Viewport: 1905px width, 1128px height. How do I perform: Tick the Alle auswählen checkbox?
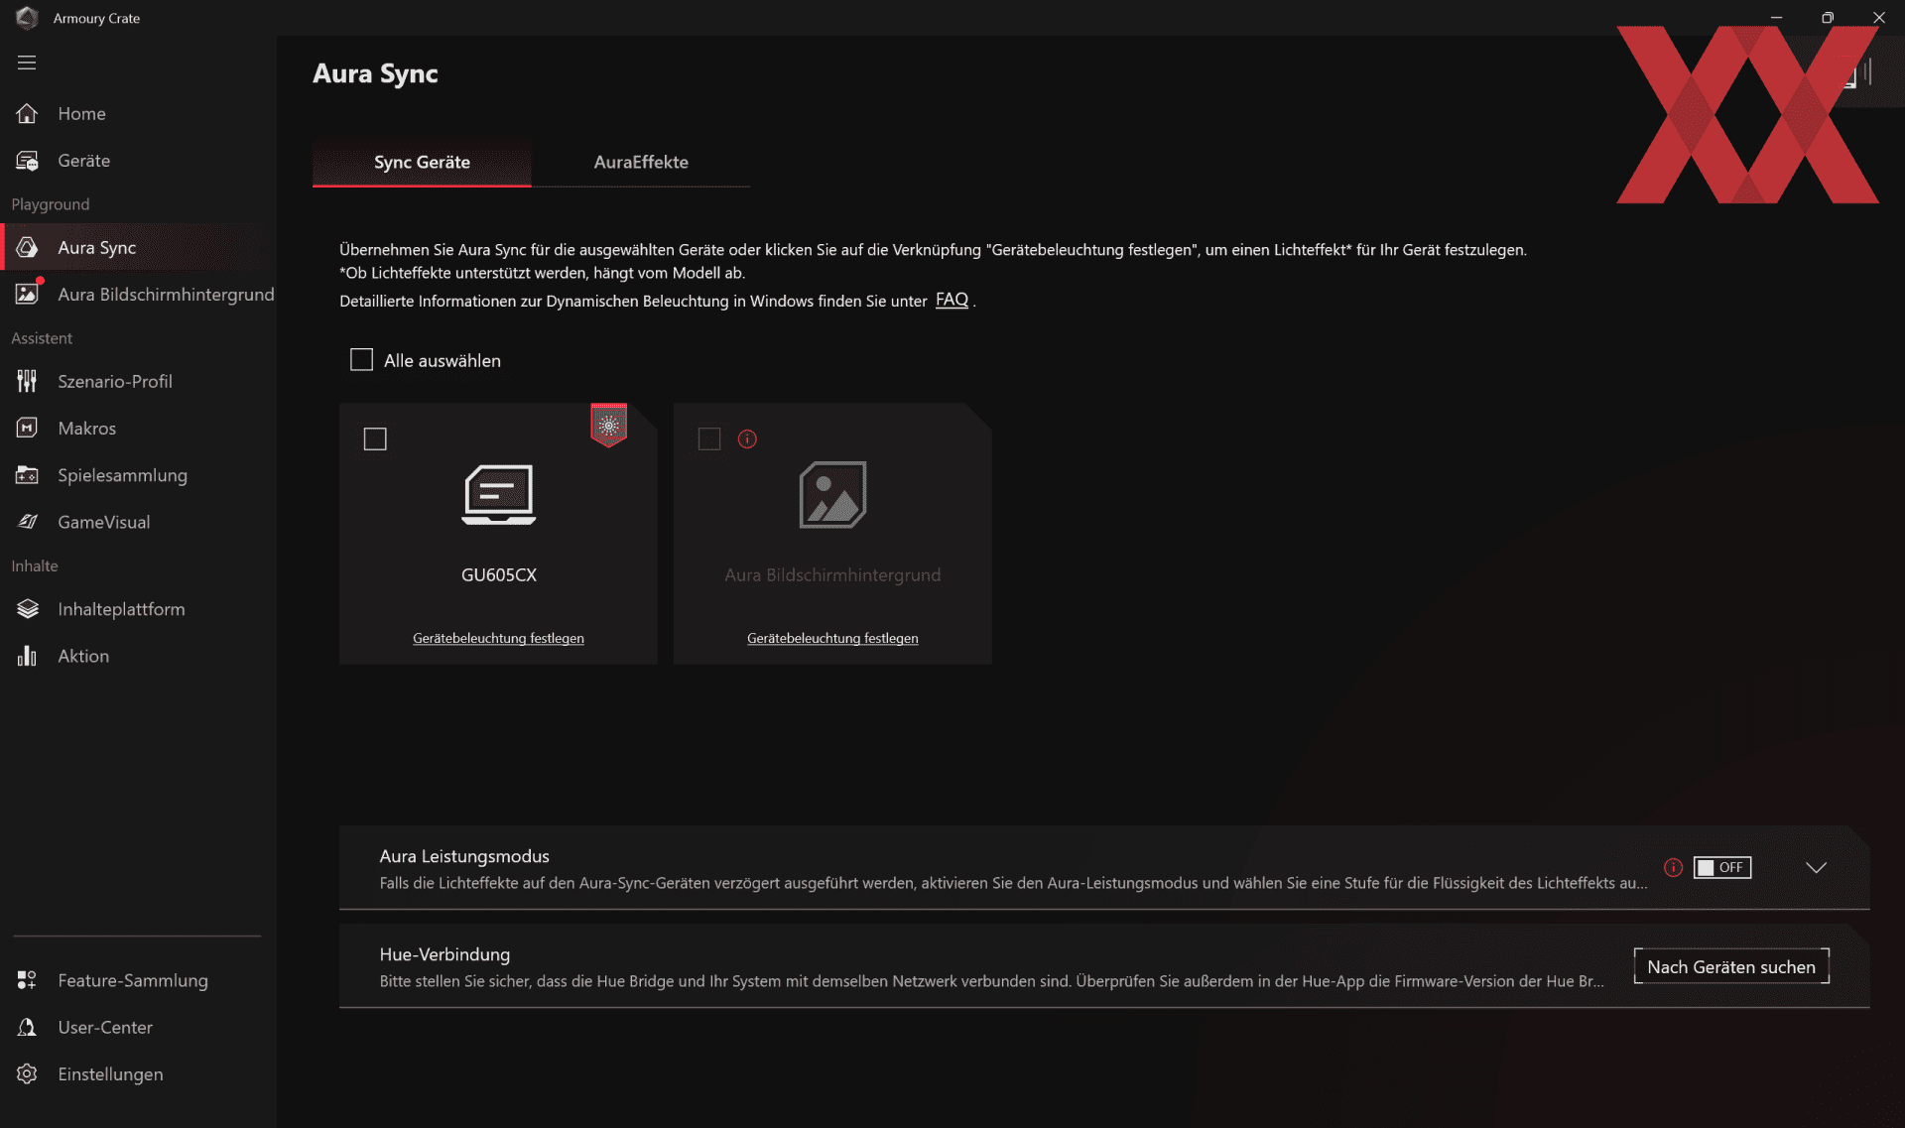(x=361, y=359)
